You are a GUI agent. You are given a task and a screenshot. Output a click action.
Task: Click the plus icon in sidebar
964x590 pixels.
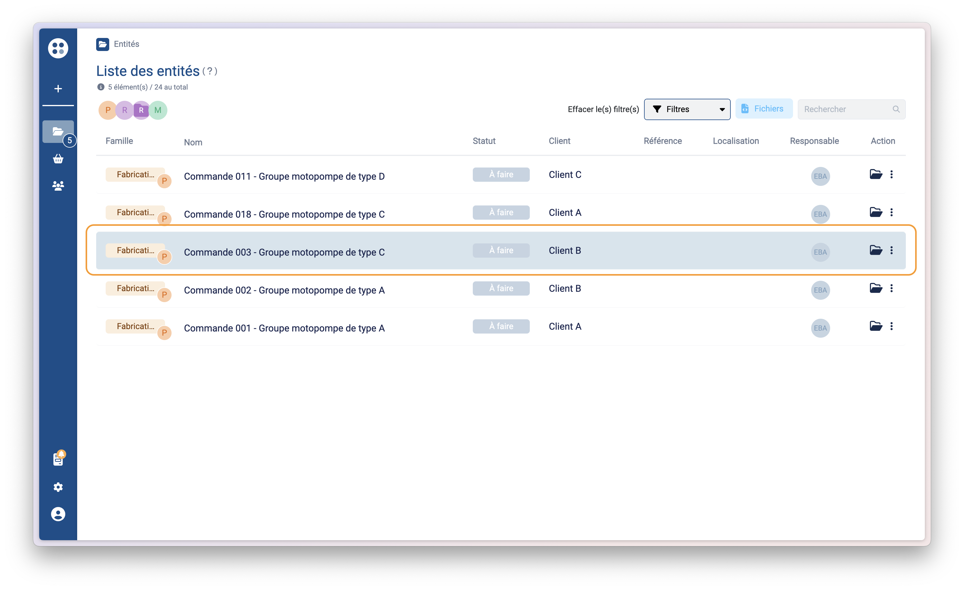(x=58, y=89)
